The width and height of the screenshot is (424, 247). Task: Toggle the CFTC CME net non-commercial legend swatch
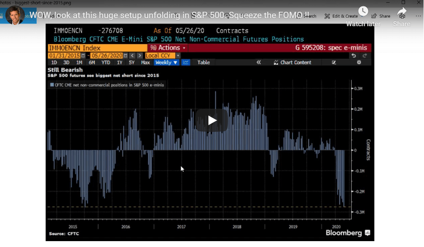[x=52, y=85]
